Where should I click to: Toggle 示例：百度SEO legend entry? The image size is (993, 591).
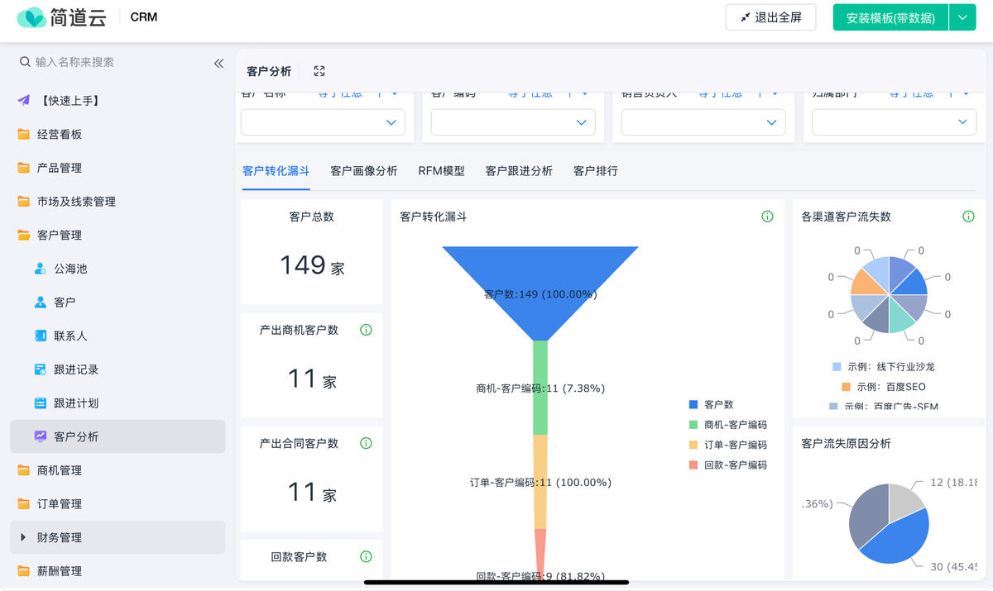(x=884, y=387)
